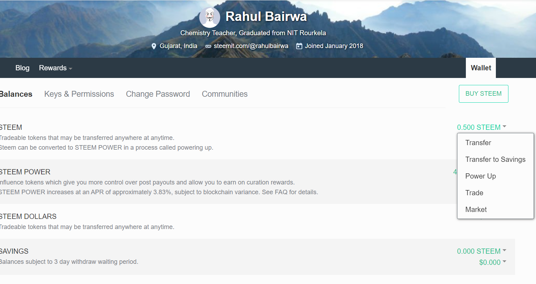The width and height of the screenshot is (536, 284).
Task: Open the steemit.com/@rahulbairwa profile link
Action: [251, 46]
